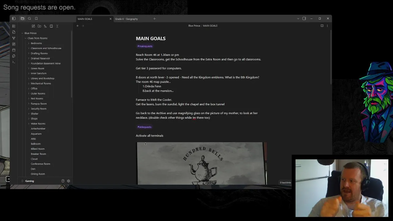Open graph view ribbon icon
The width and height of the screenshot is (393, 221).
(x=14, y=38)
